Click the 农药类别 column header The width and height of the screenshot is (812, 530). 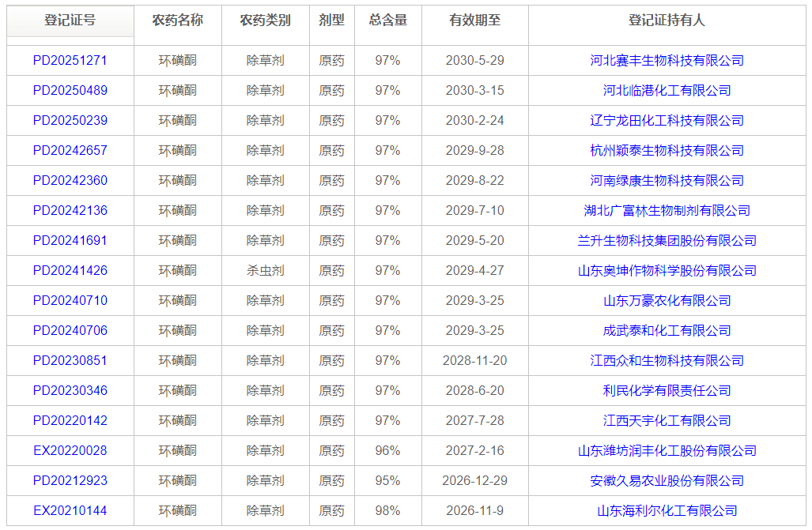(265, 21)
